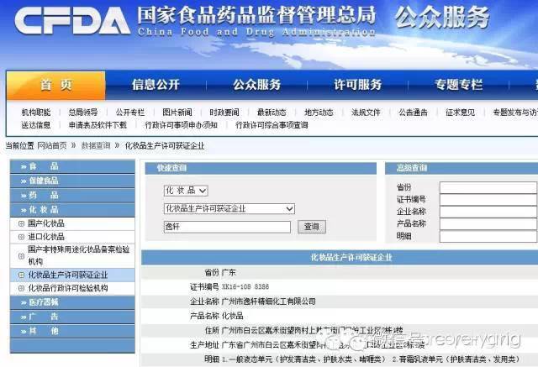This screenshot has width=538, height=367.
Task: Expand the 广告 sidebar category
Action: [x=72, y=317]
